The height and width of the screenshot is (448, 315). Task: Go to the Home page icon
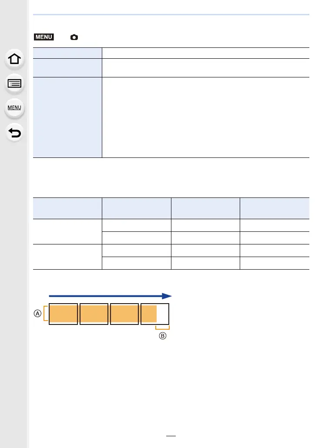[14, 59]
